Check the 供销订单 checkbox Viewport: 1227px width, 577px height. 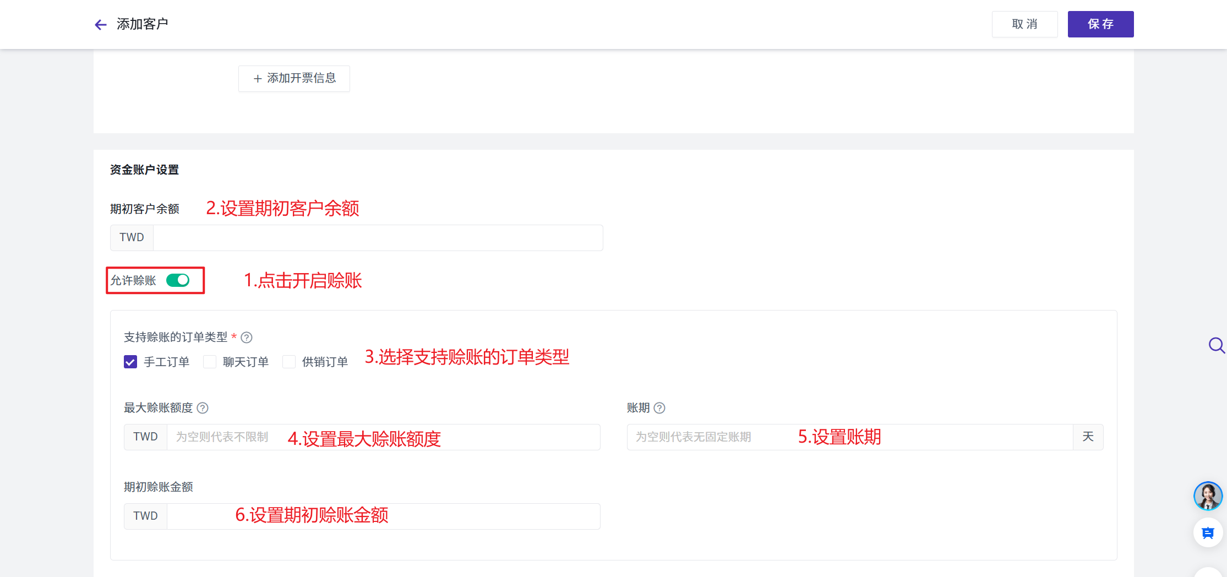pyautogui.click(x=289, y=362)
